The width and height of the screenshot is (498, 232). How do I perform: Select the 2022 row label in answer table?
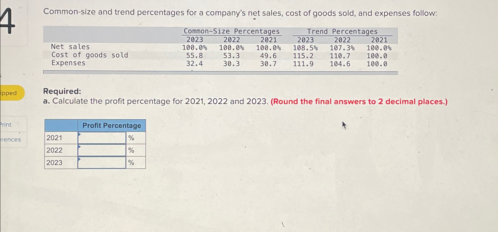pyautogui.click(x=54, y=150)
